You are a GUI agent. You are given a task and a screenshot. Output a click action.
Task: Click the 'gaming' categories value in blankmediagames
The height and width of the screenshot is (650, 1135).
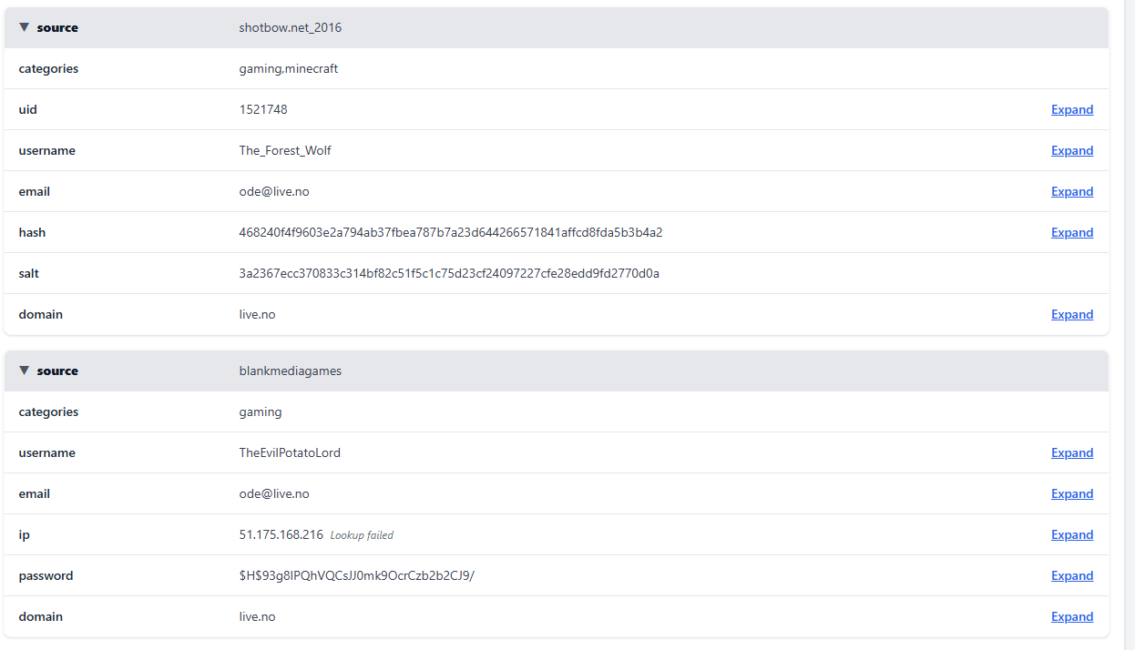click(x=261, y=411)
